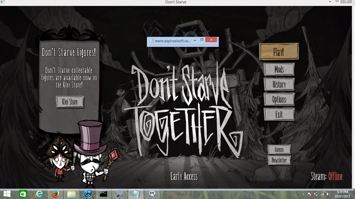Check the battery status icon
This screenshot has height=199, width=355.
316,194
